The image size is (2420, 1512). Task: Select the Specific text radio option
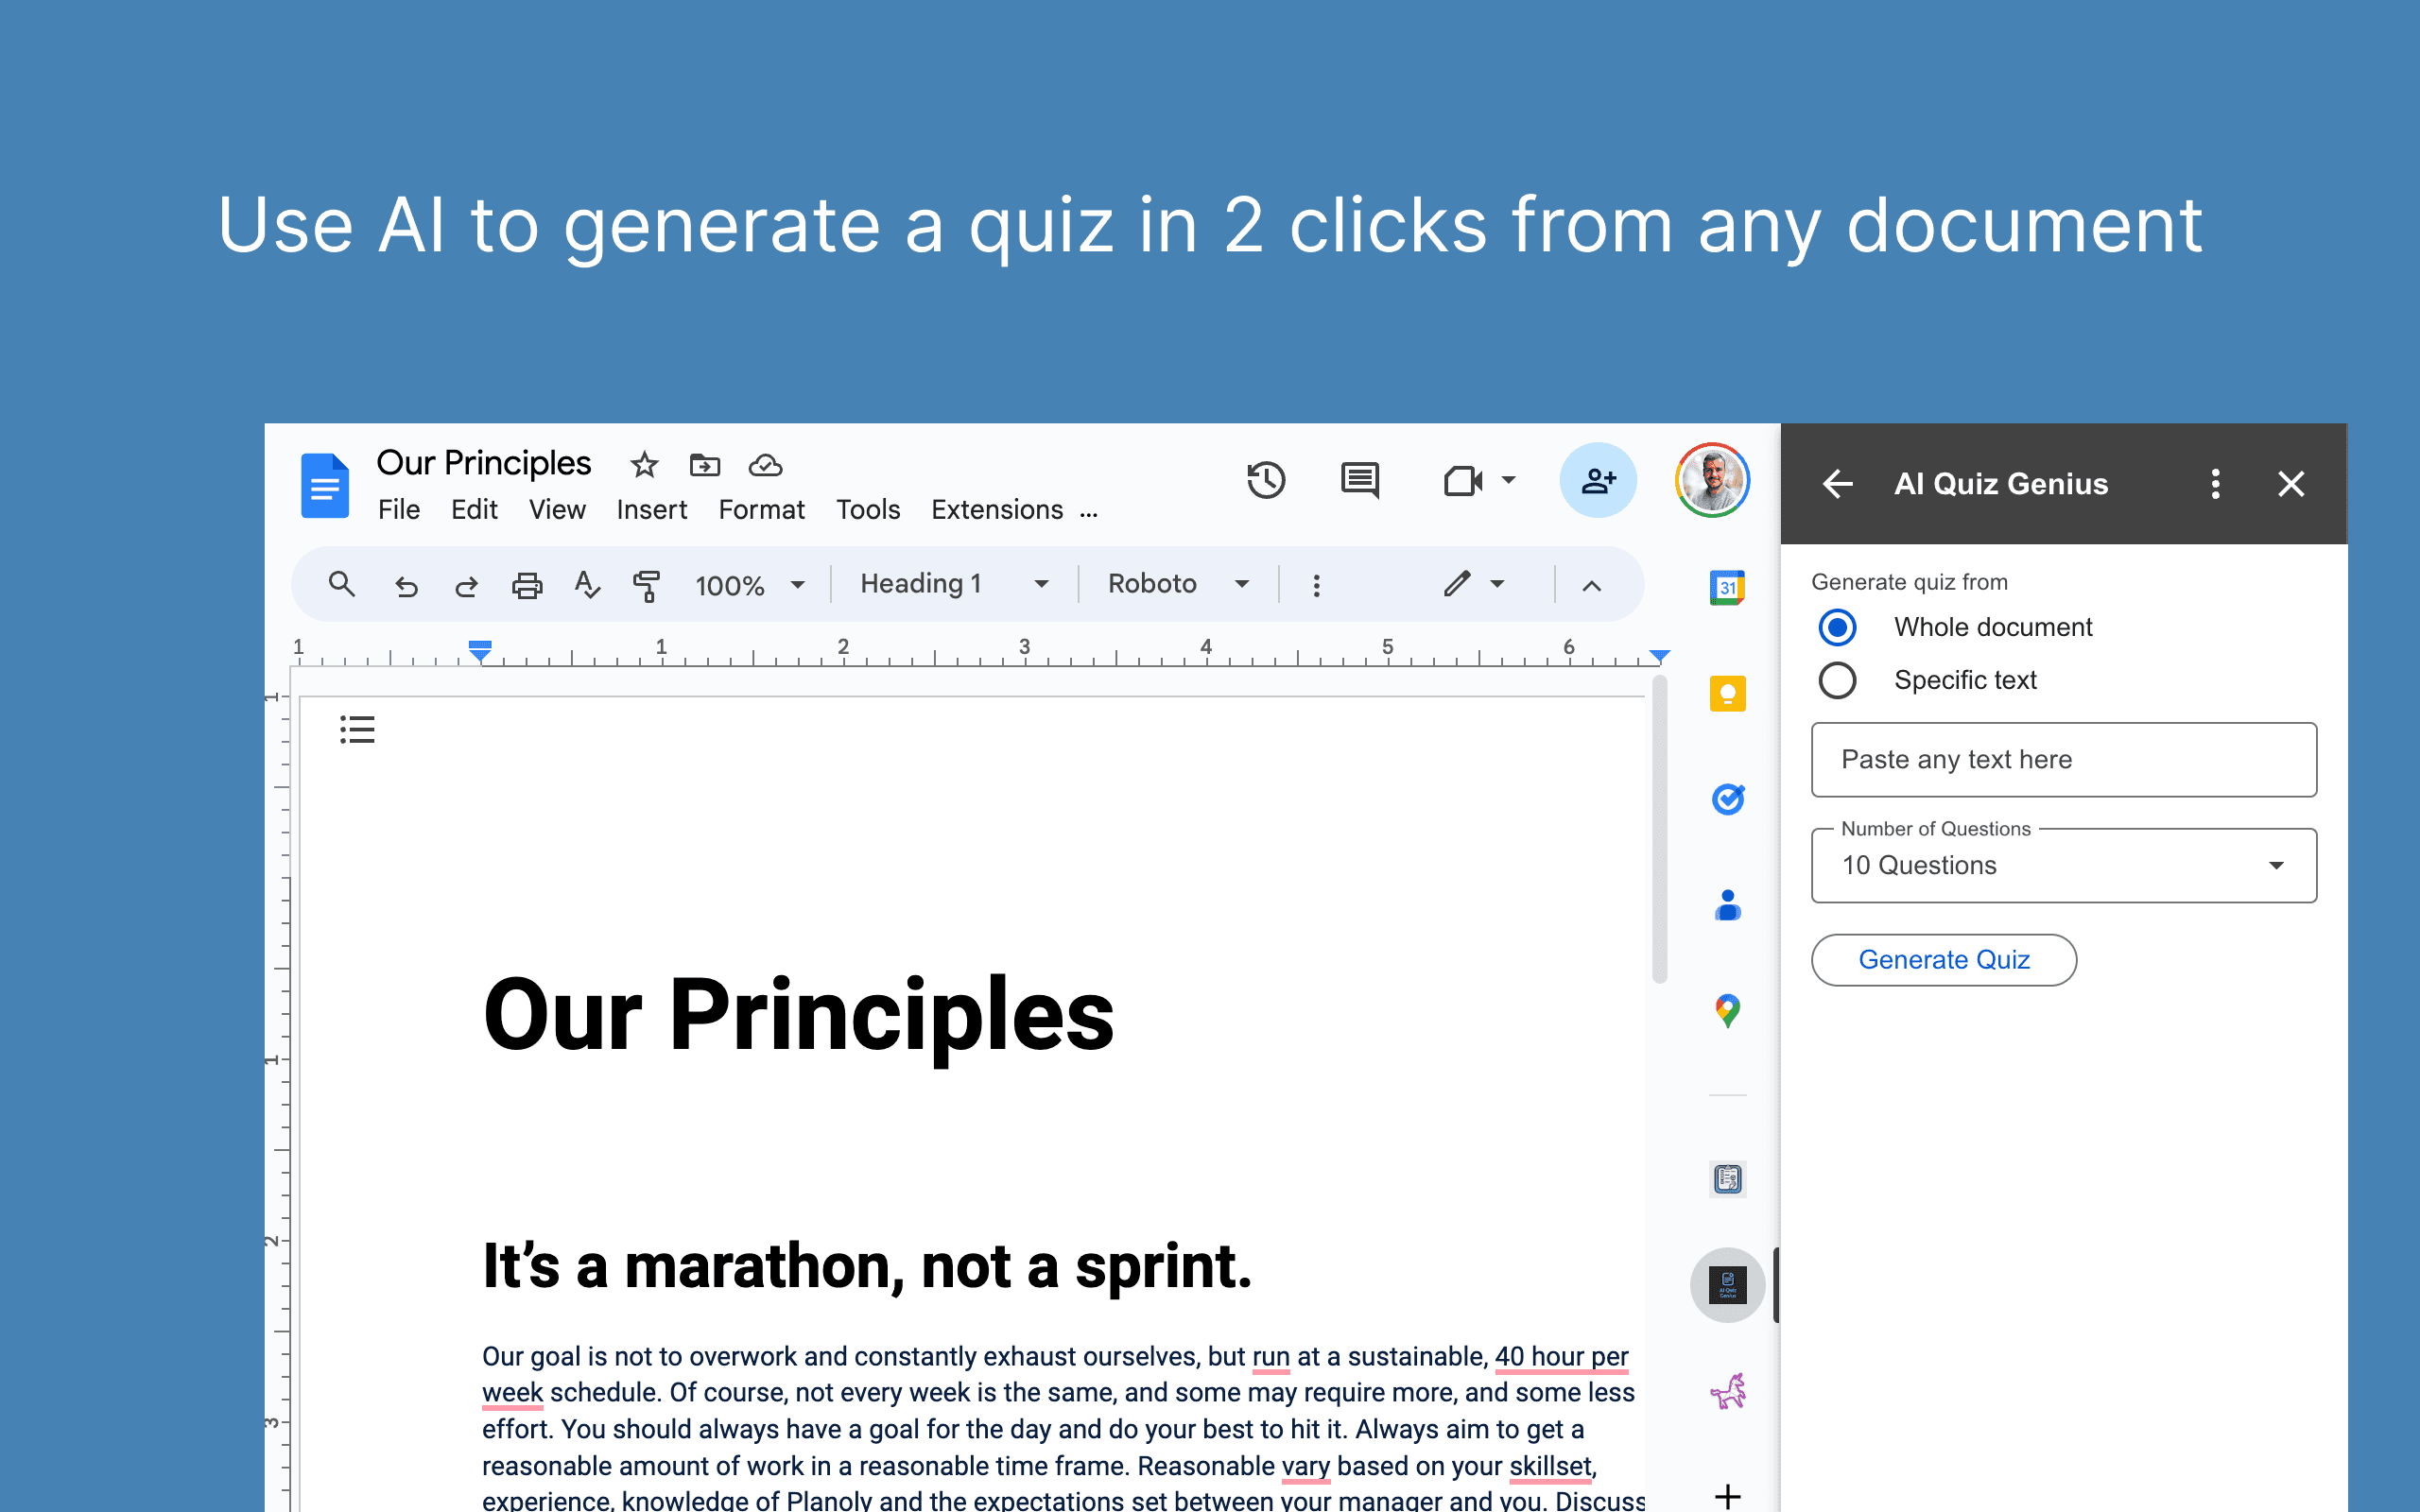(1837, 680)
